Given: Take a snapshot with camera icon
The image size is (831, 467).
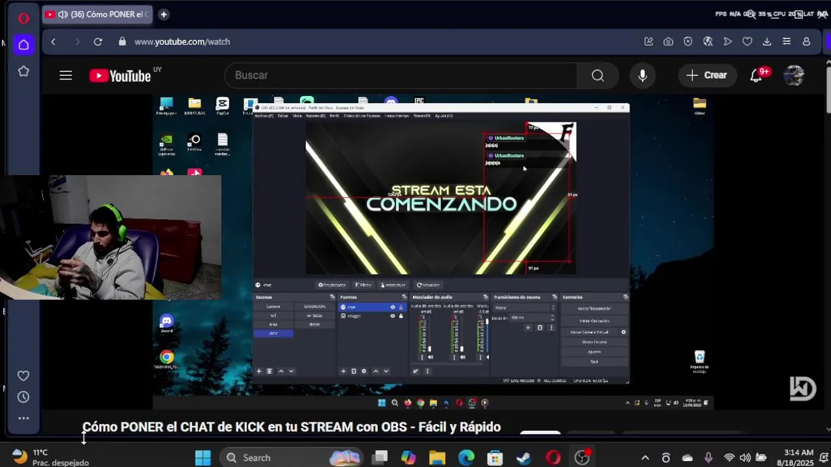Looking at the screenshot, I should click(668, 42).
